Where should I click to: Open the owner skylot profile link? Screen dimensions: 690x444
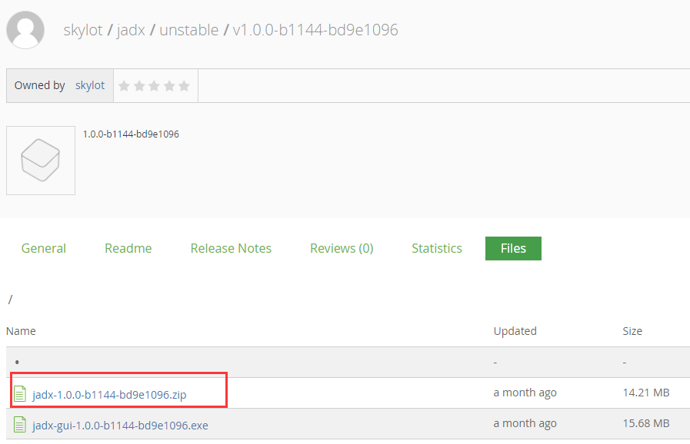90,85
